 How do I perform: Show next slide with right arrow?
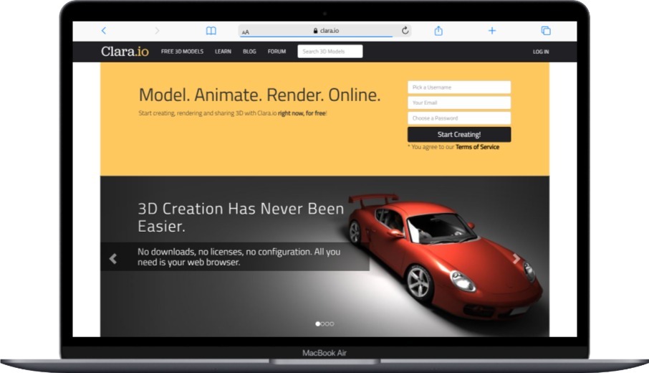tap(516, 259)
